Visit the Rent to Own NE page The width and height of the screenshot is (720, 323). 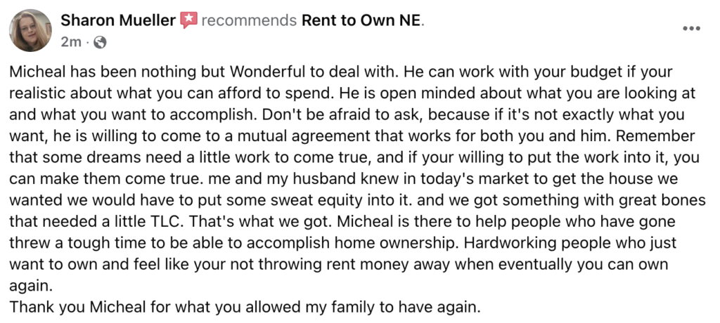click(x=361, y=20)
